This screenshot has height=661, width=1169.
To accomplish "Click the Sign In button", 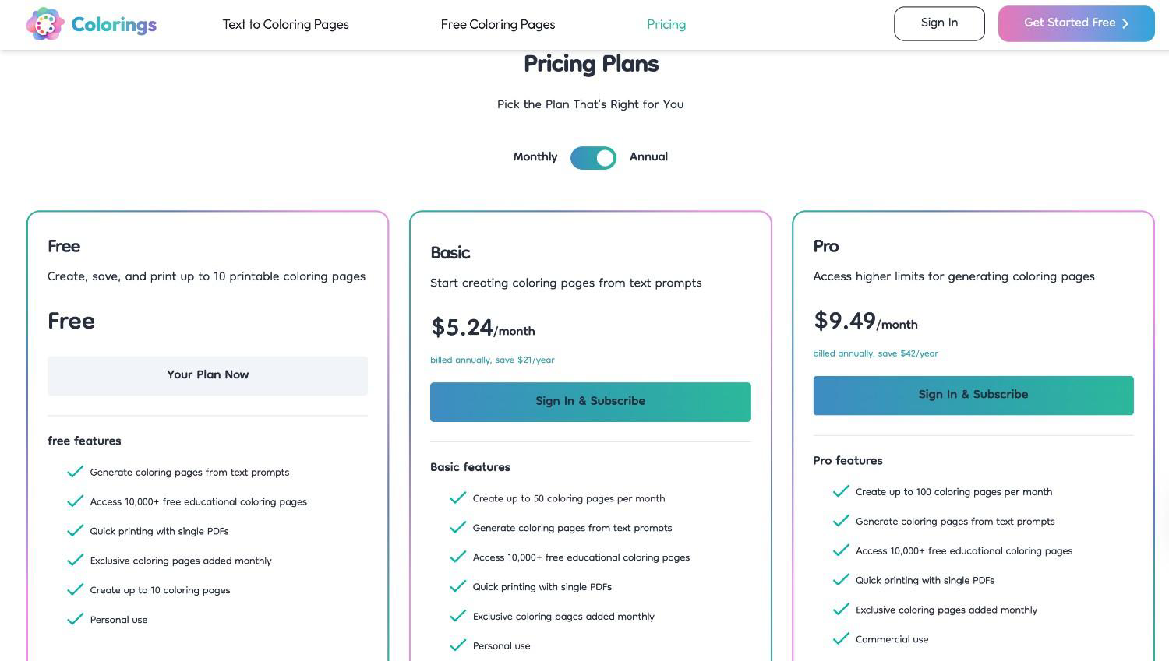I will pos(938,23).
